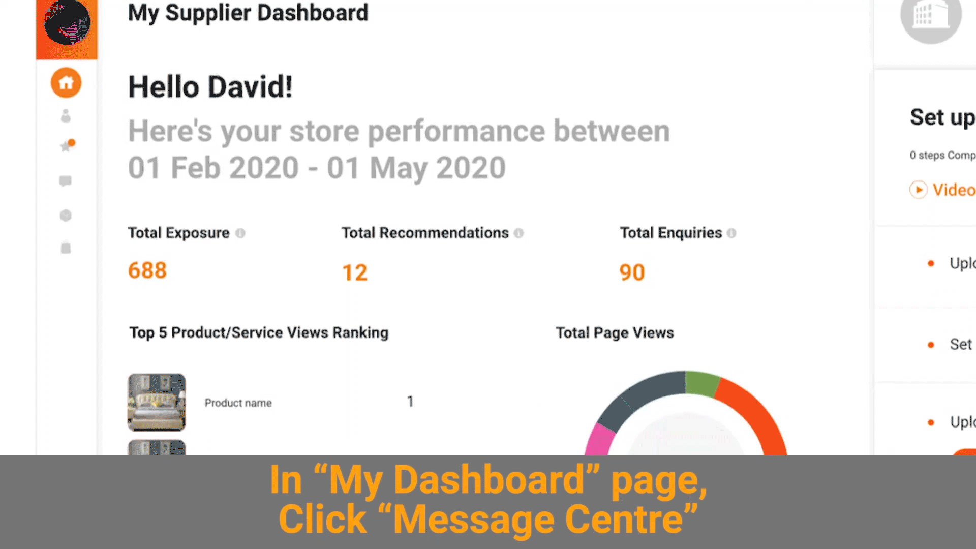
Task: Expand the Top 5 Product ranking list
Action: pyautogui.click(x=258, y=332)
